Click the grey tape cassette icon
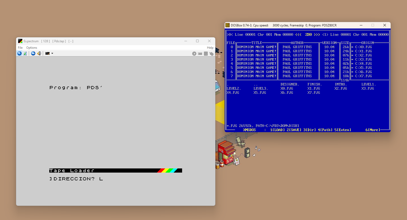Screen dimensions: 407x220 pos(200,54)
